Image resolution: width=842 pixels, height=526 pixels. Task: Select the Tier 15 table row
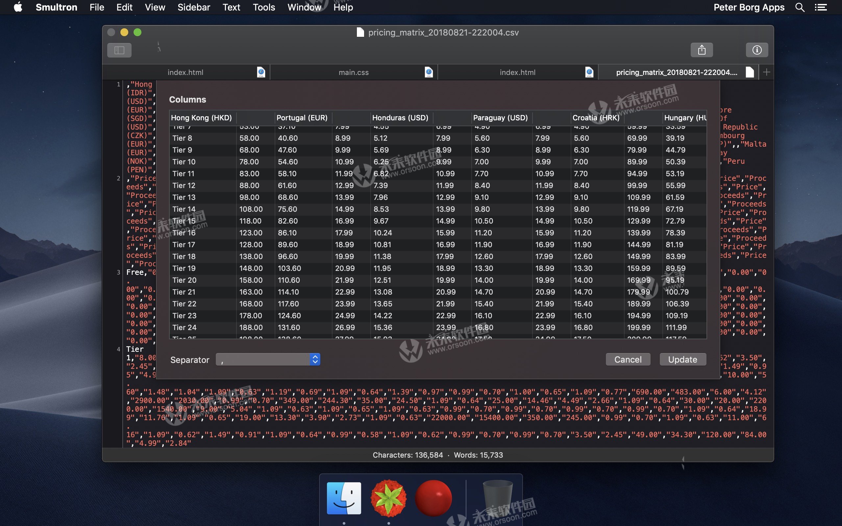coord(184,221)
